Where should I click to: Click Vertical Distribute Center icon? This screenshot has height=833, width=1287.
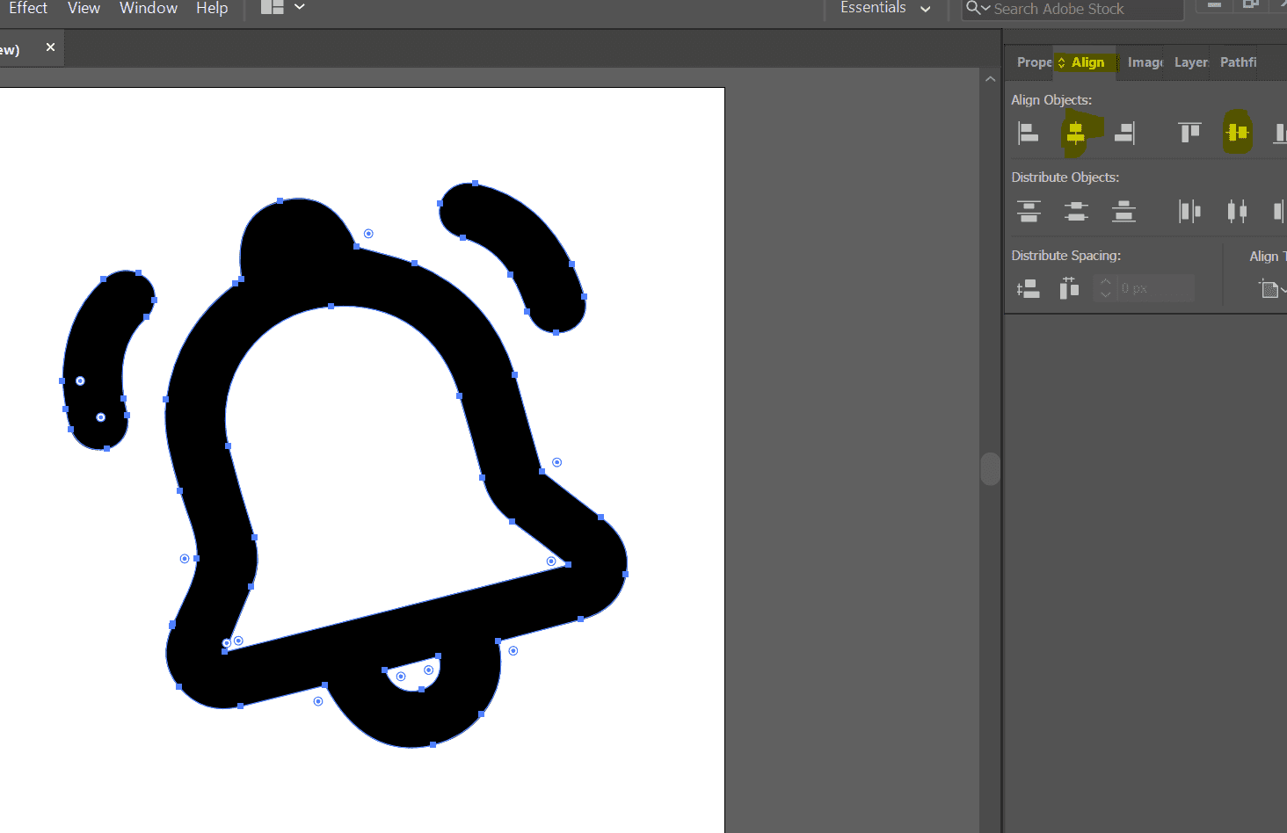[x=1076, y=211]
